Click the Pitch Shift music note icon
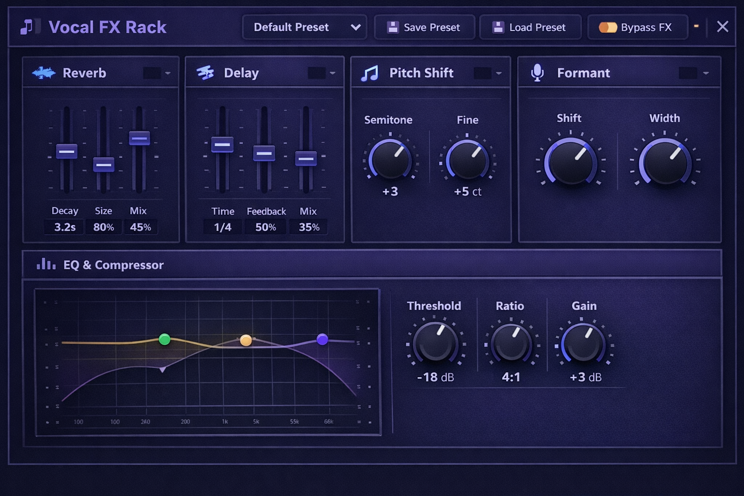Image resolution: width=744 pixels, height=496 pixels. 370,74
